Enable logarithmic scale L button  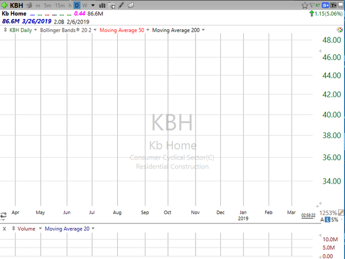click(327, 220)
